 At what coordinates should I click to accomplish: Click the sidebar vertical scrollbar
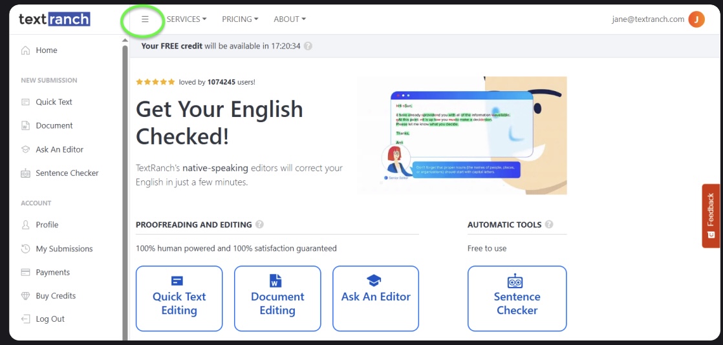125,193
